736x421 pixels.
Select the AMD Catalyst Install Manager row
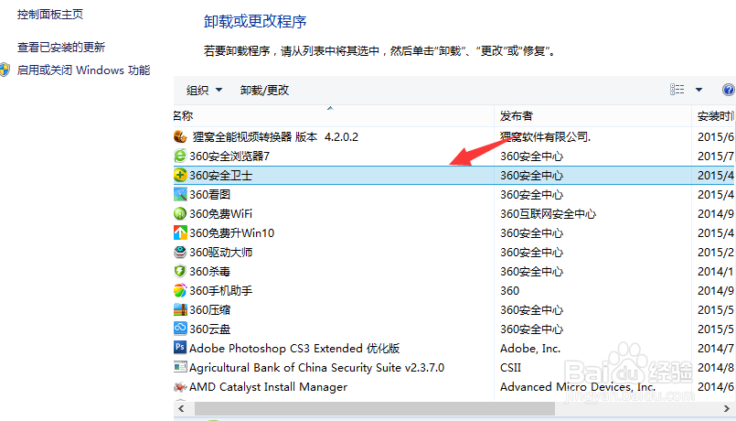click(454, 387)
